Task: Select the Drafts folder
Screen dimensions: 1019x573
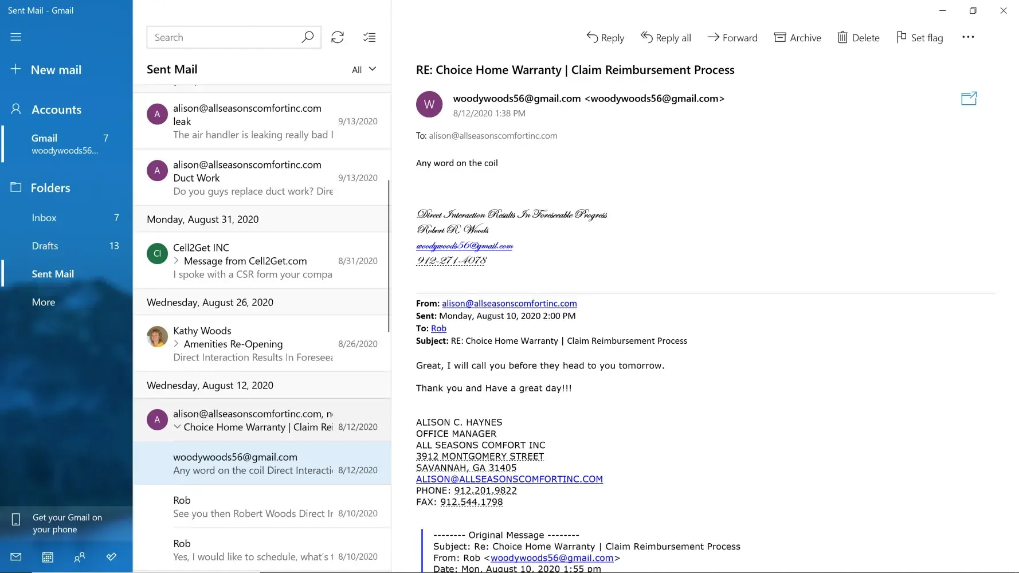Action: point(45,246)
